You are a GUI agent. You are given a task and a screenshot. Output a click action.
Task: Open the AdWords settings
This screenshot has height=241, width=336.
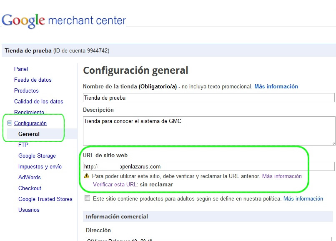[30, 177]
